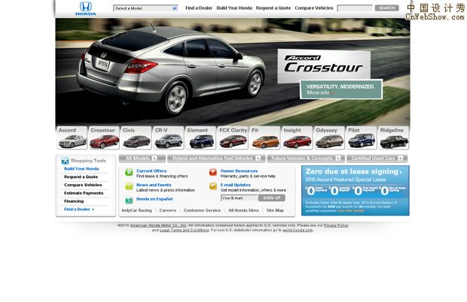Open the Site Map link
This screenshot has width=467, height=302.
pos(275,210)
